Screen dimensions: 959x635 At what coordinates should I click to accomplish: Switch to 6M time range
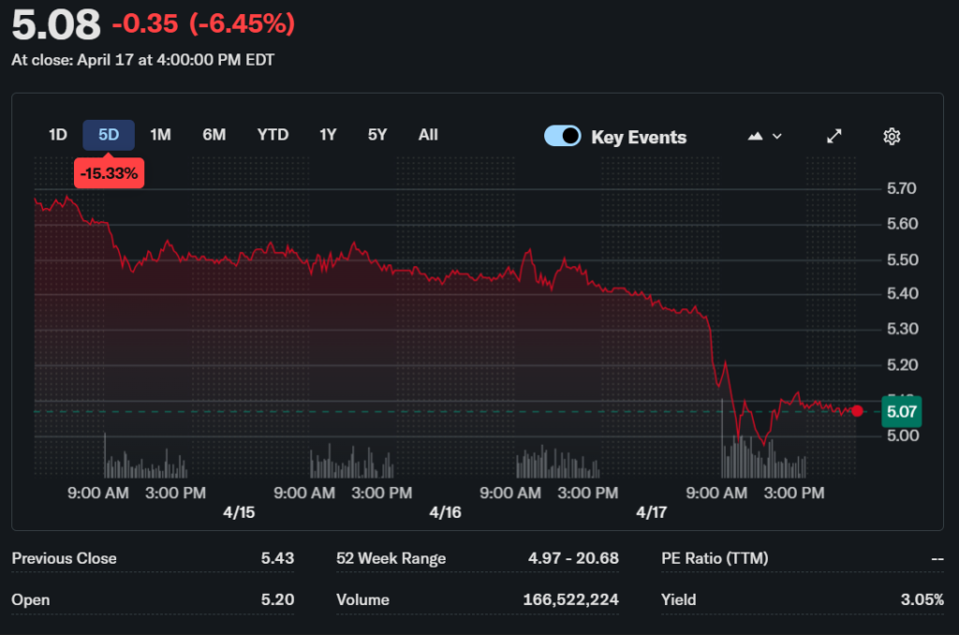214,135
